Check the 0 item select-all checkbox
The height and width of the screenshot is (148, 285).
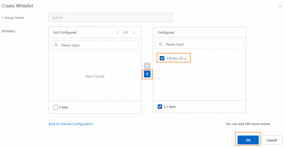coord(56,107)
